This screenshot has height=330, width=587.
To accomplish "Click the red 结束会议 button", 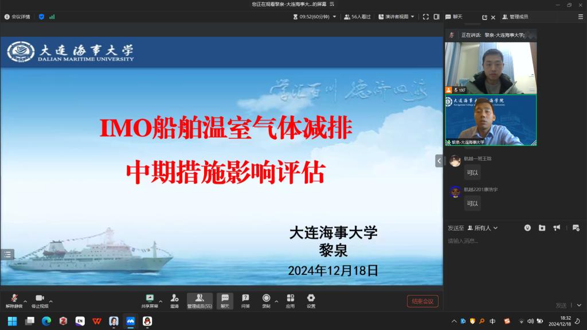I will click(422, 301).
